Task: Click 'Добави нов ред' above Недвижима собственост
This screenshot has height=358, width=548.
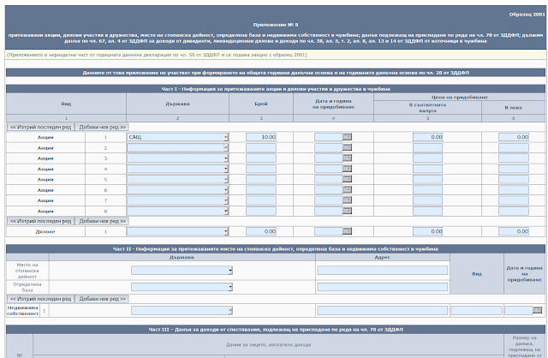Action: point(102,299)
